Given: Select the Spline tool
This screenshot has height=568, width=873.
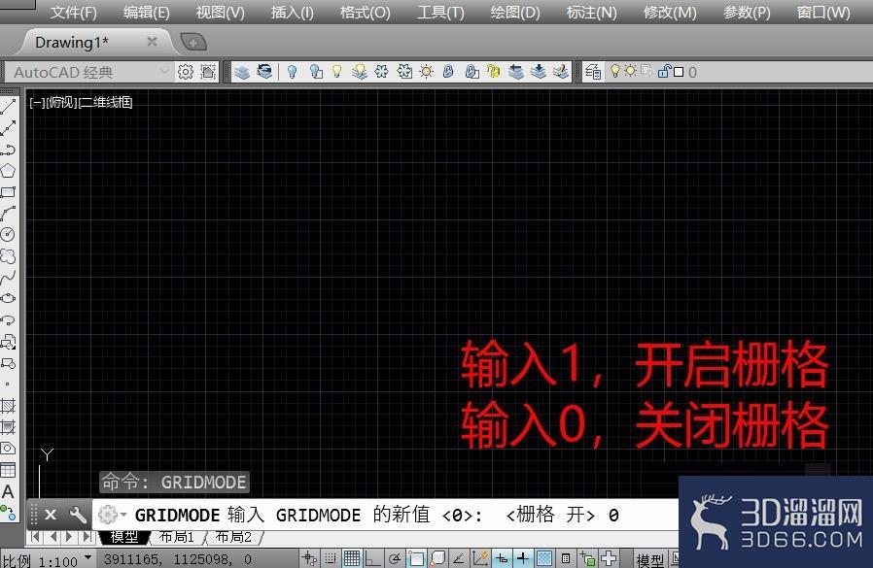Looking at the screenshot, I should 8,277.
